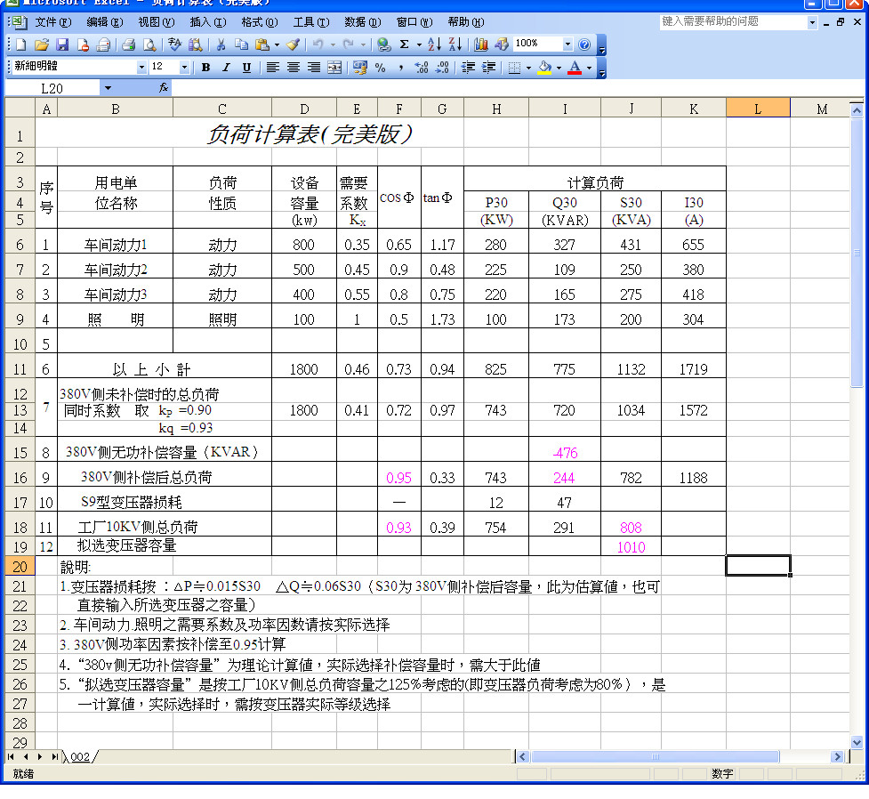Screen dimensions: 869x799
Task: Toggle bold formatting
Action: tap(205, 68)
